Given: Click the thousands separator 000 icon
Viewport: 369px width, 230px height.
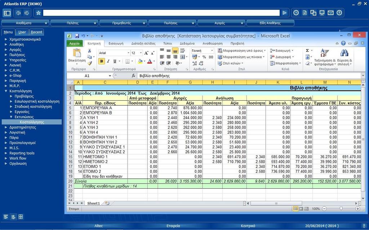Looking at the screenshot, I should 211,57.
